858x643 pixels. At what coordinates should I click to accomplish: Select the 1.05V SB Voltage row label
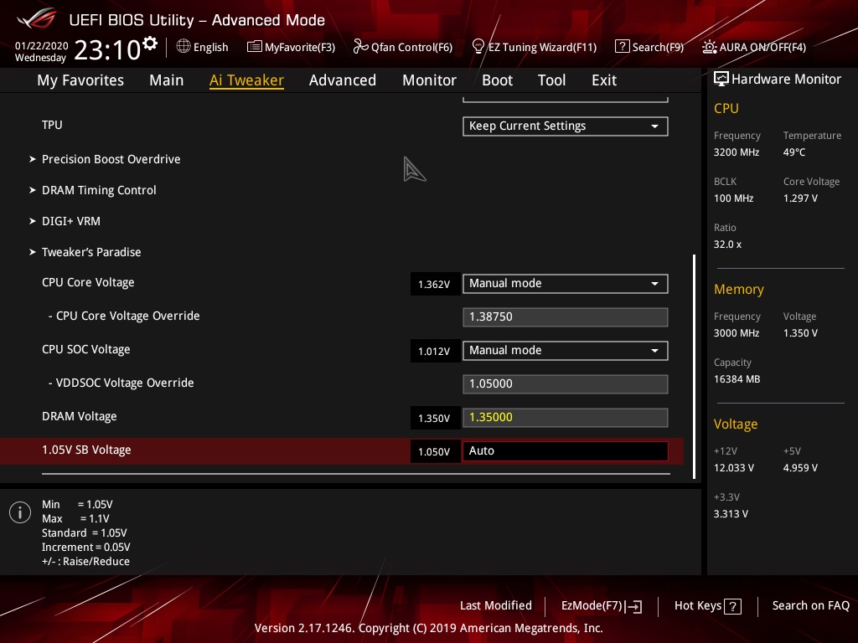tap(86, 450)
